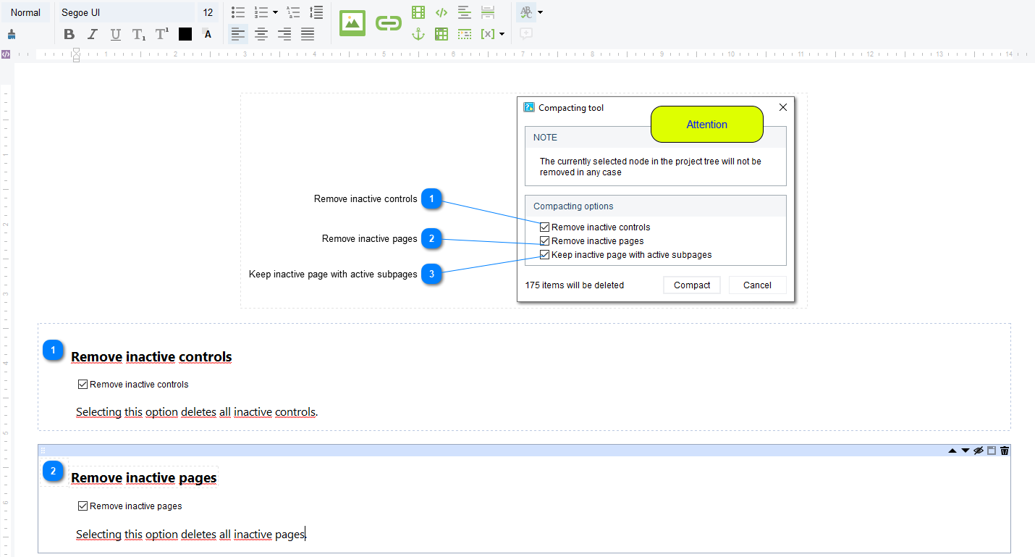1035x557 pixels.
Task: Insert a dotted text box frame
Action: (465, 34)
